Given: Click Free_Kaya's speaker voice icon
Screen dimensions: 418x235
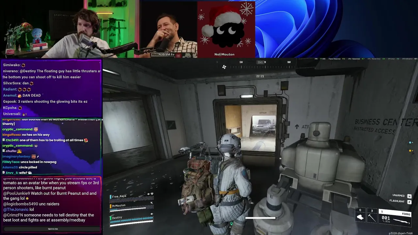Looking at the screenshot, I should click(x=148, y=194).
